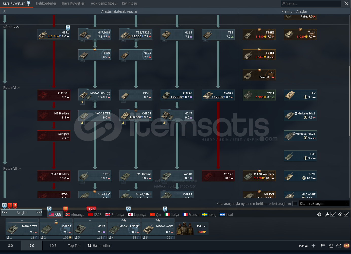Open the squad list icon
The image size is (351, 254).
click(323, 246)
